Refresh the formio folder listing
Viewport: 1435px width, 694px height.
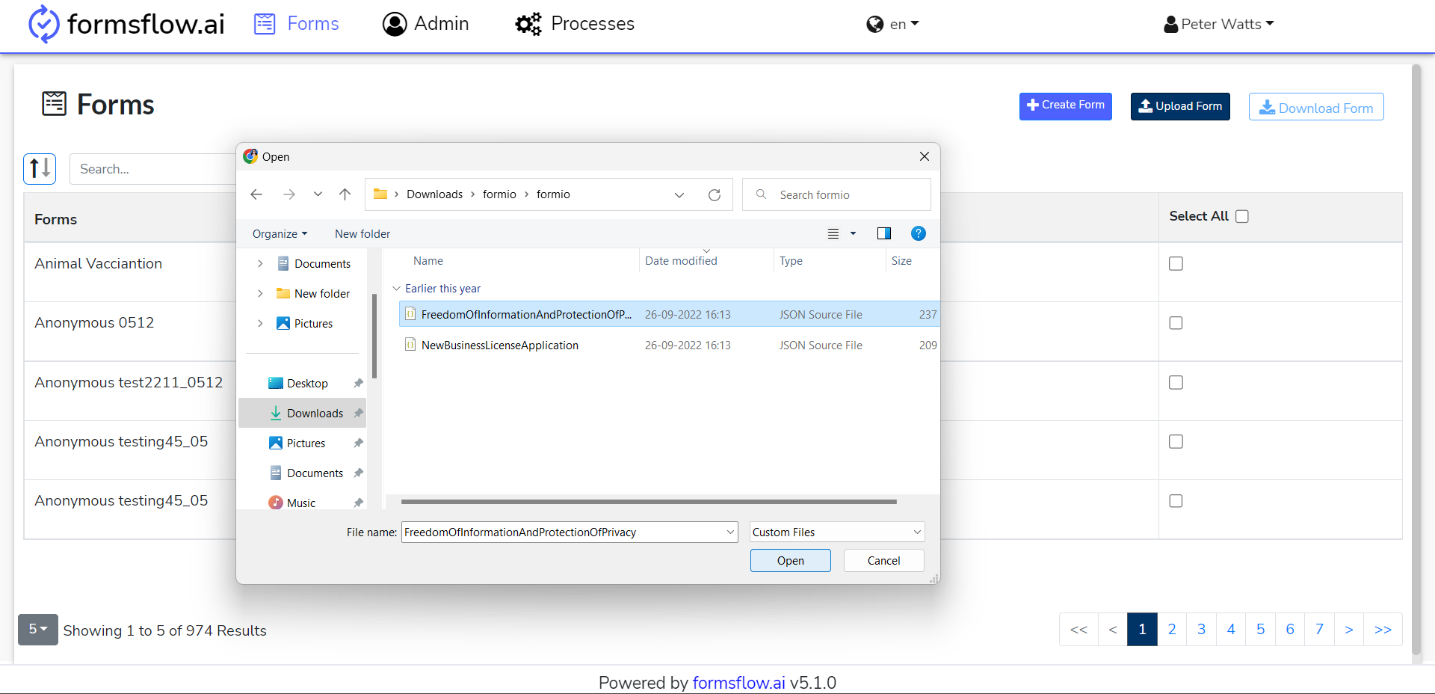pyautogui.click(x=715, y=194)
